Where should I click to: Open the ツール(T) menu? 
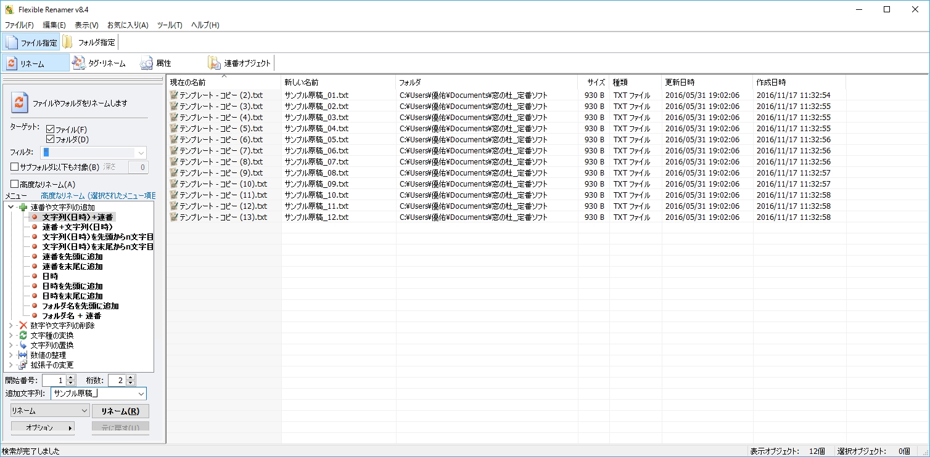point(170,25)
